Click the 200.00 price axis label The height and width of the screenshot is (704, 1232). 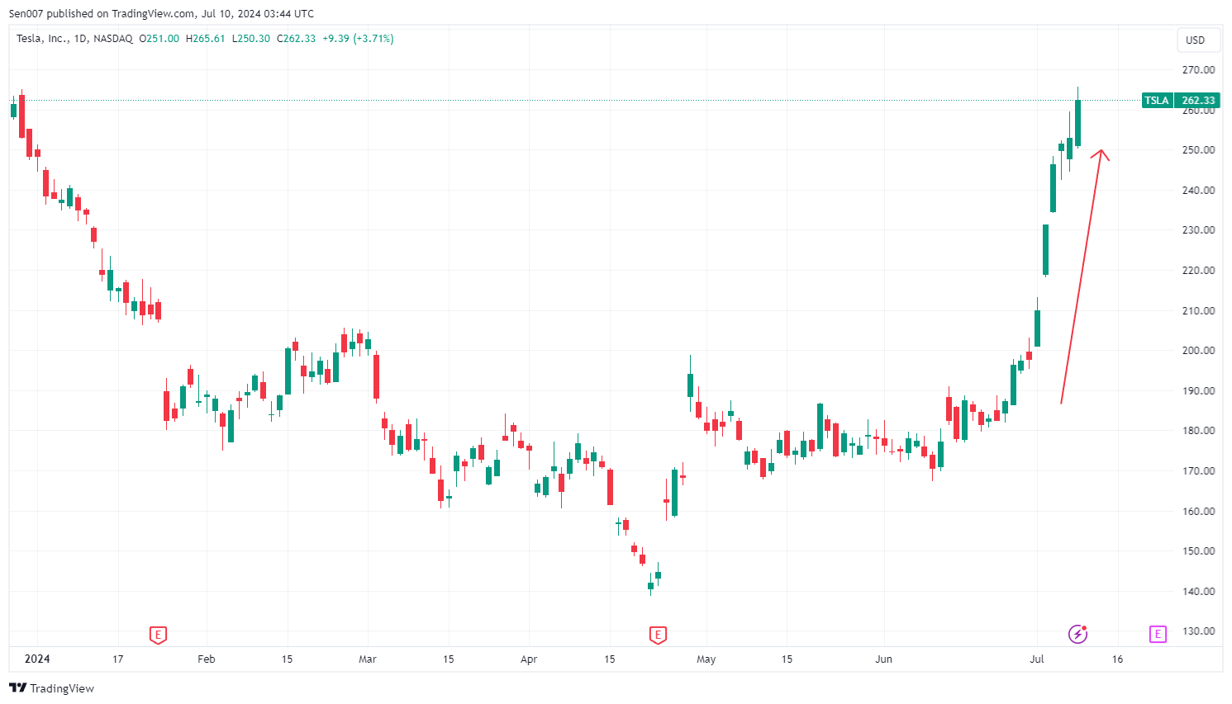click(x=1198, y=351)
